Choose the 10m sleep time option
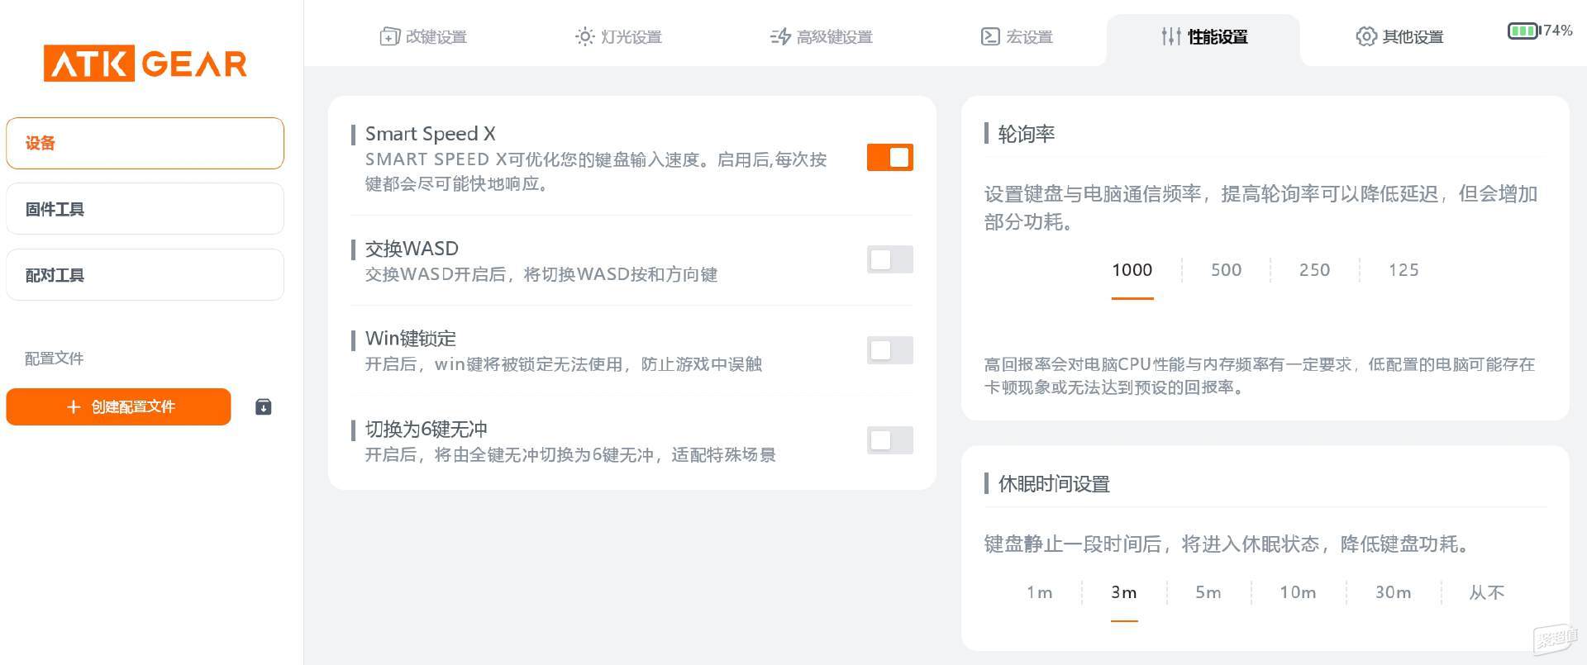The height and width of the screenshot is (665, 1587). [1298, 592]
